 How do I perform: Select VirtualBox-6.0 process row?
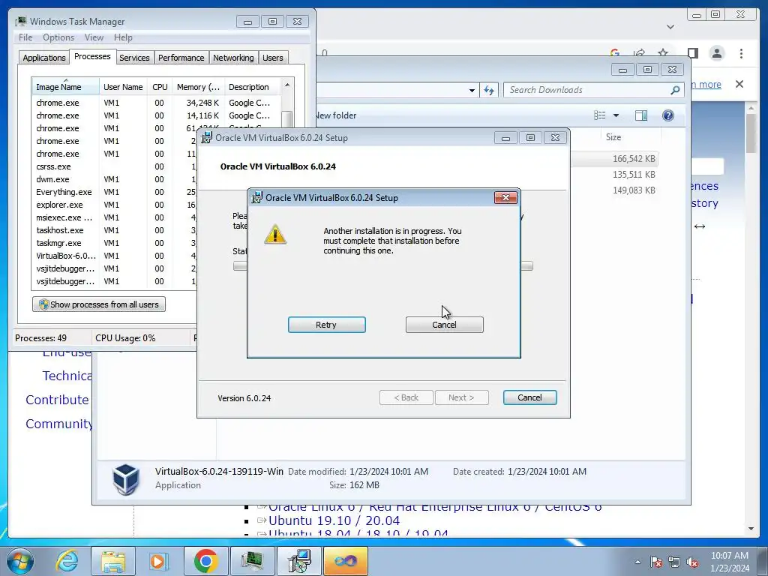[x=114, y=256]
